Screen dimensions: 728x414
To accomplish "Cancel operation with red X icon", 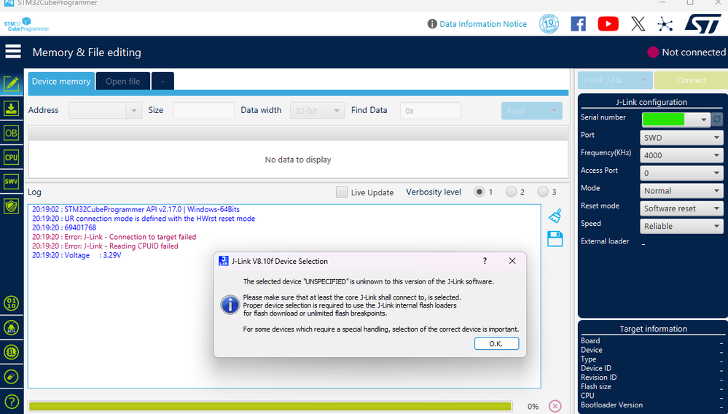I will (555, 406).
